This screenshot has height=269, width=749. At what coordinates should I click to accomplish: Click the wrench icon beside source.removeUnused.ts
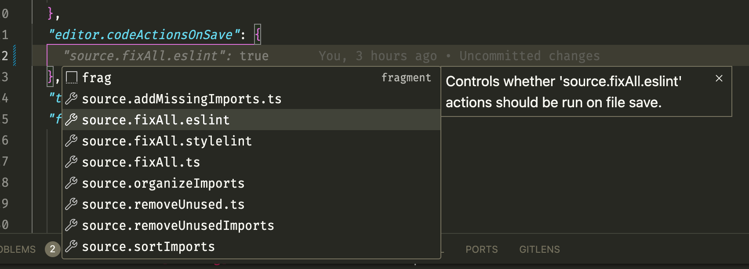(x=71, y=204)
